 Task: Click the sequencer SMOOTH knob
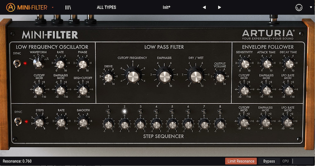(x=83, y=122)
